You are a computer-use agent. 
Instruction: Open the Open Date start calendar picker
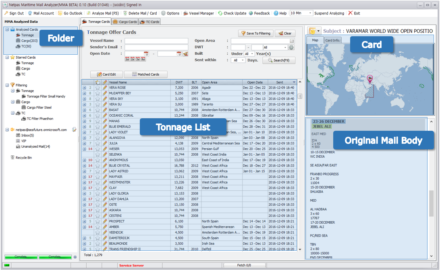point(145,54)
